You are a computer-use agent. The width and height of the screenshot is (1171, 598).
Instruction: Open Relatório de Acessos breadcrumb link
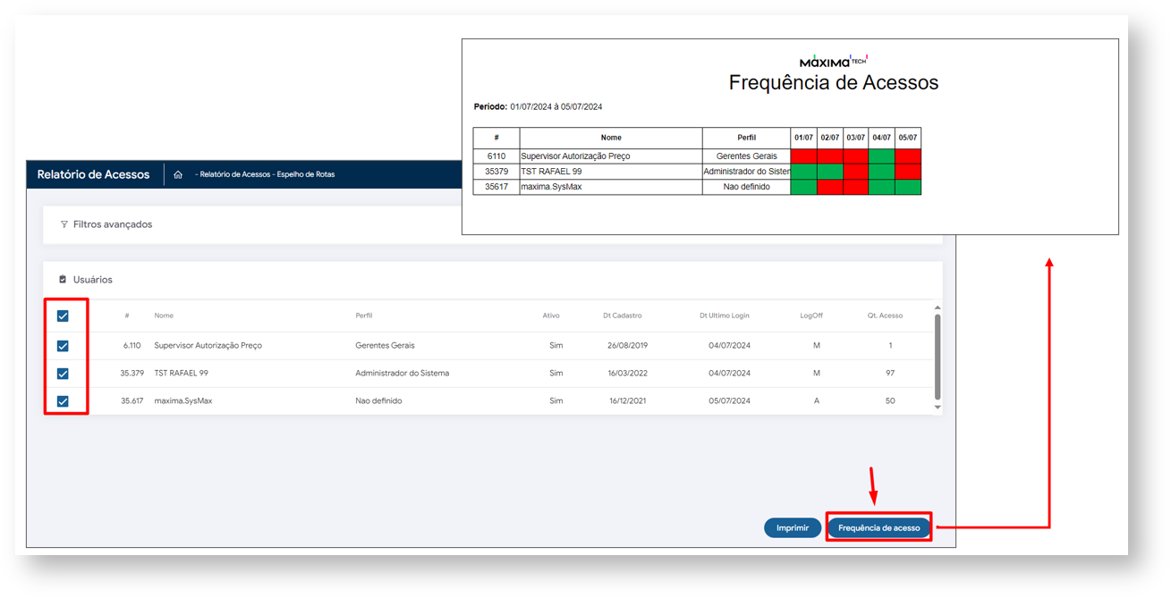(x=234, y=175)
